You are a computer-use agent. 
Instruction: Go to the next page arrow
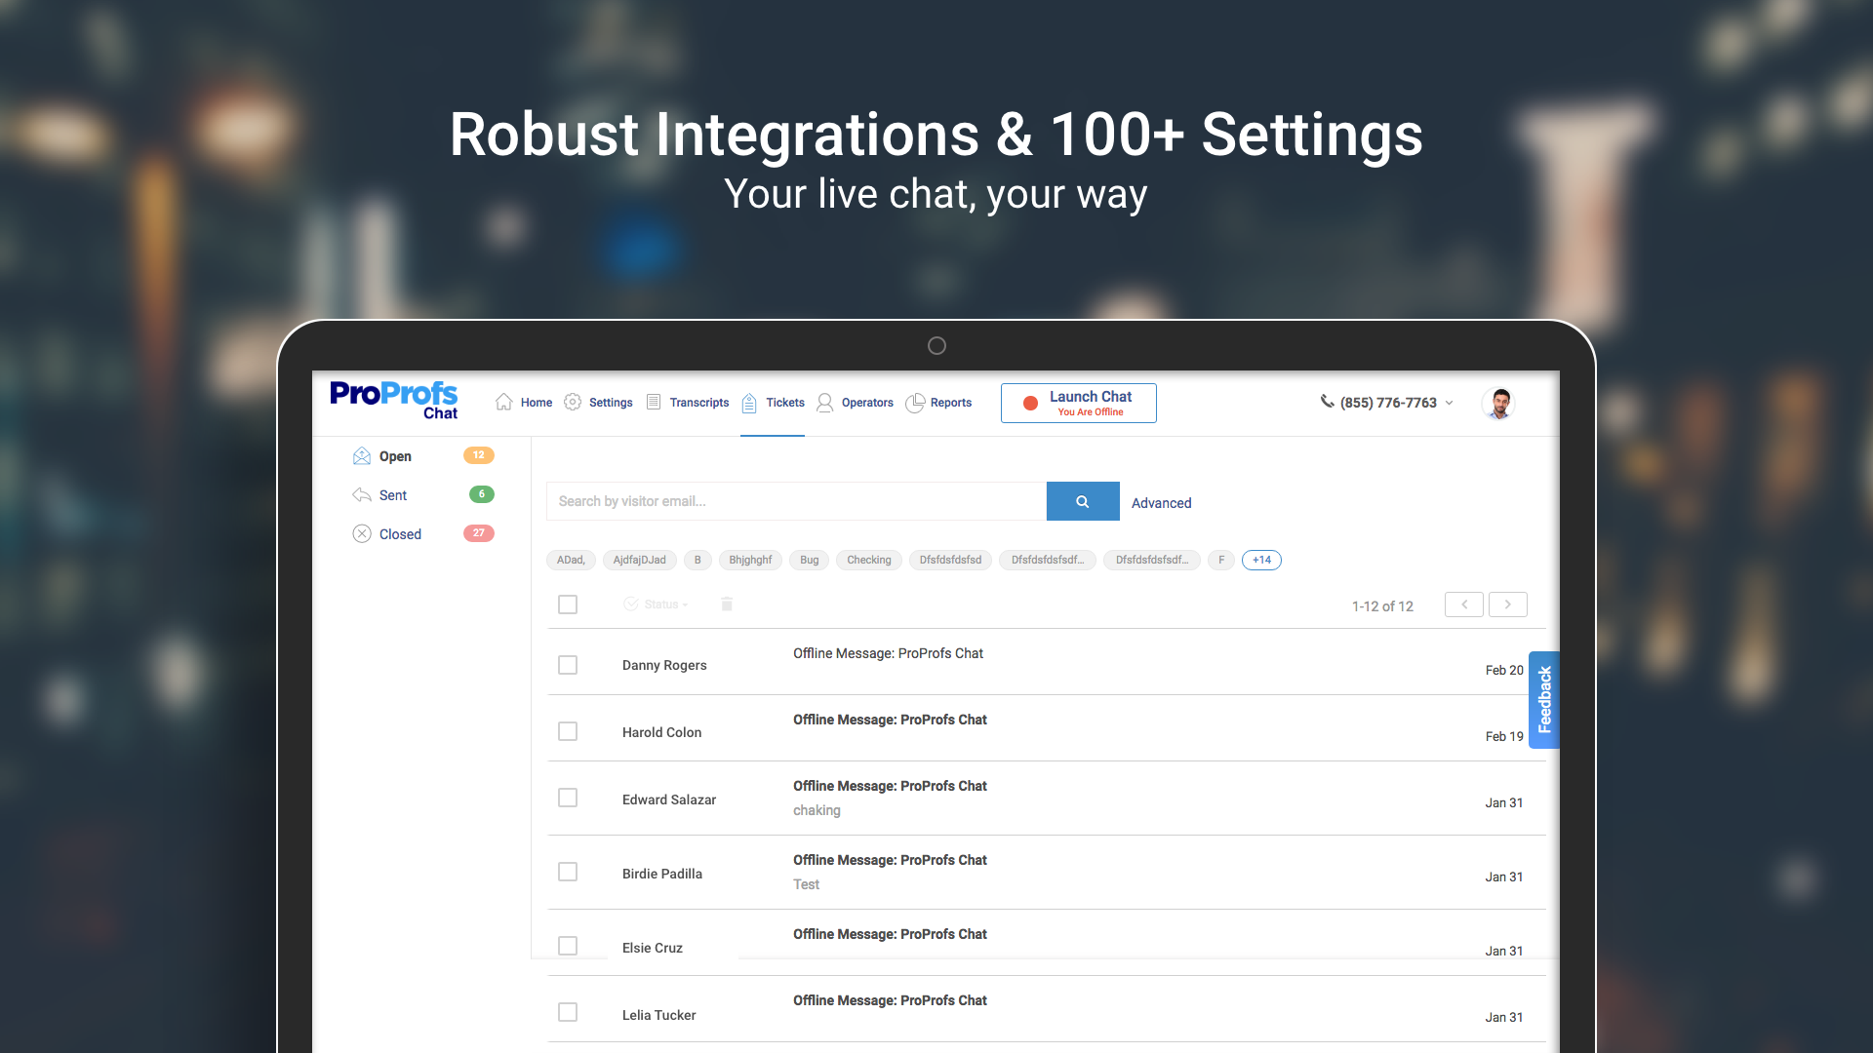pos(1507,604)
